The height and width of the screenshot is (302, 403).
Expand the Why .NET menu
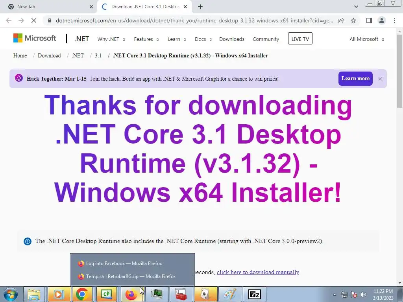tap(111, 39)
